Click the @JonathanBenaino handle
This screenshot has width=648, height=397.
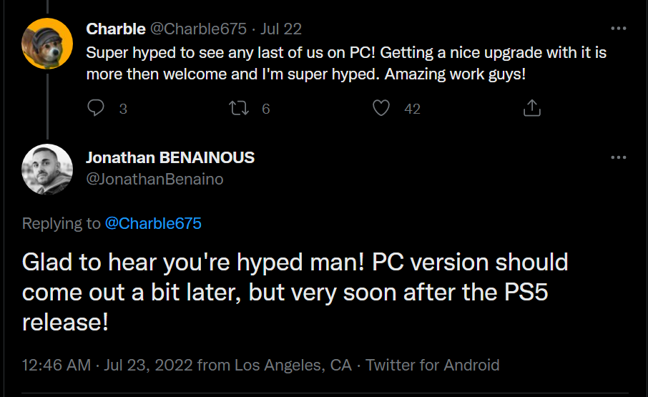click(x=154, y=180)
